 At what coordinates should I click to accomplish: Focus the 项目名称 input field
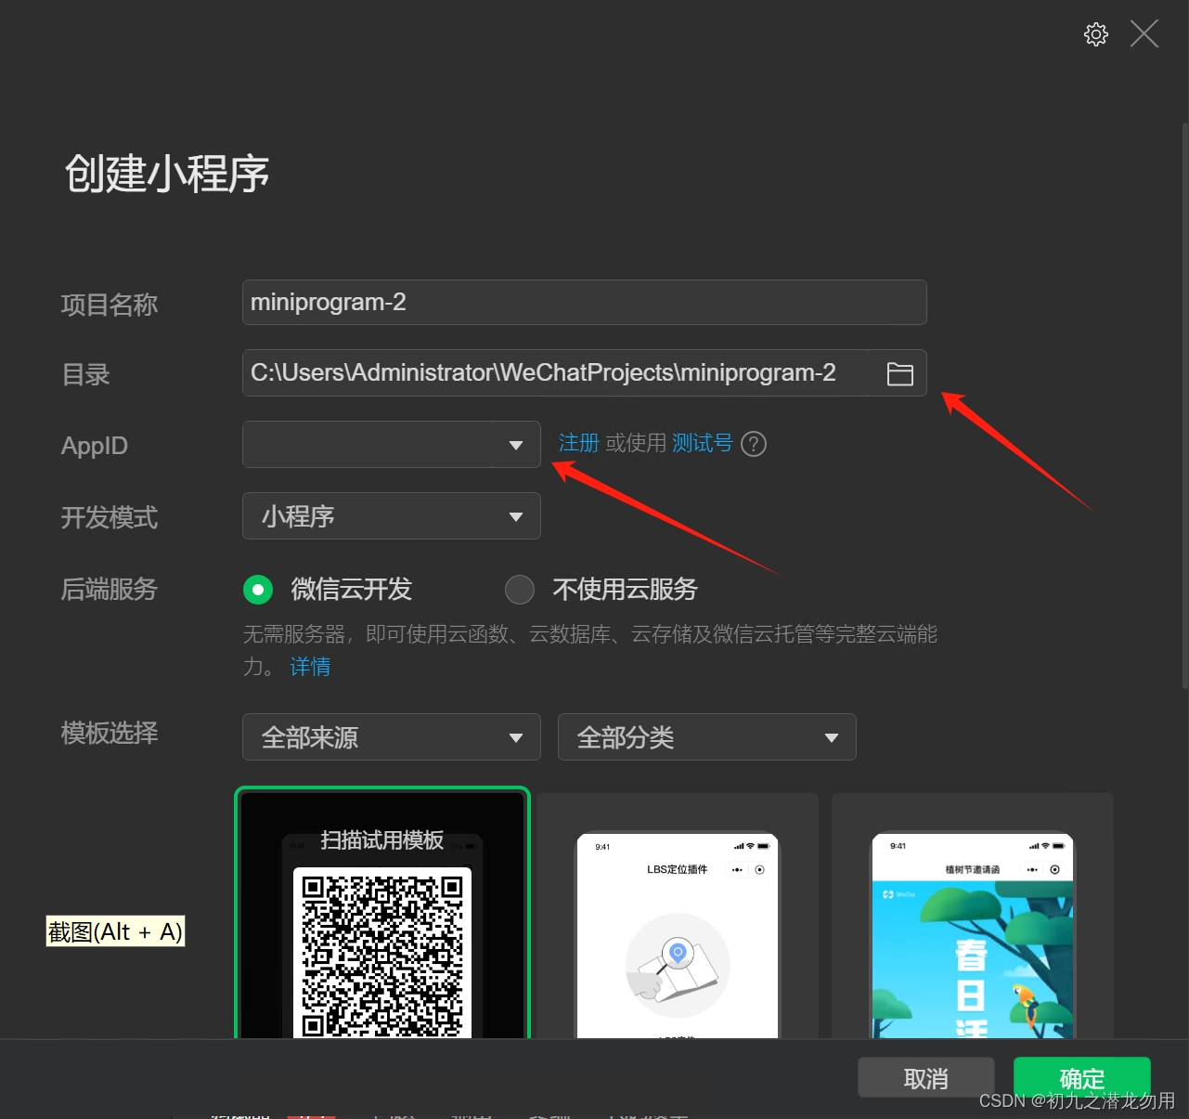coord(585,303)
